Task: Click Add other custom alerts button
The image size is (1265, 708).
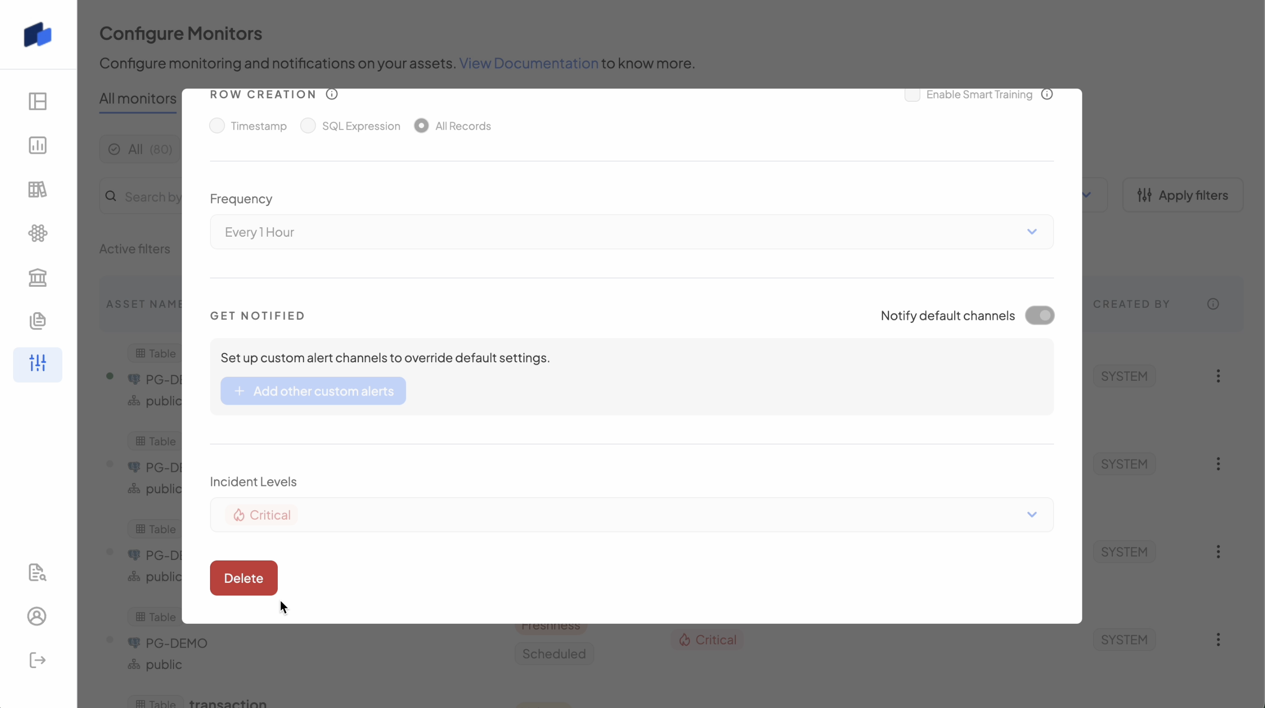Action: (x=313, y=391)
